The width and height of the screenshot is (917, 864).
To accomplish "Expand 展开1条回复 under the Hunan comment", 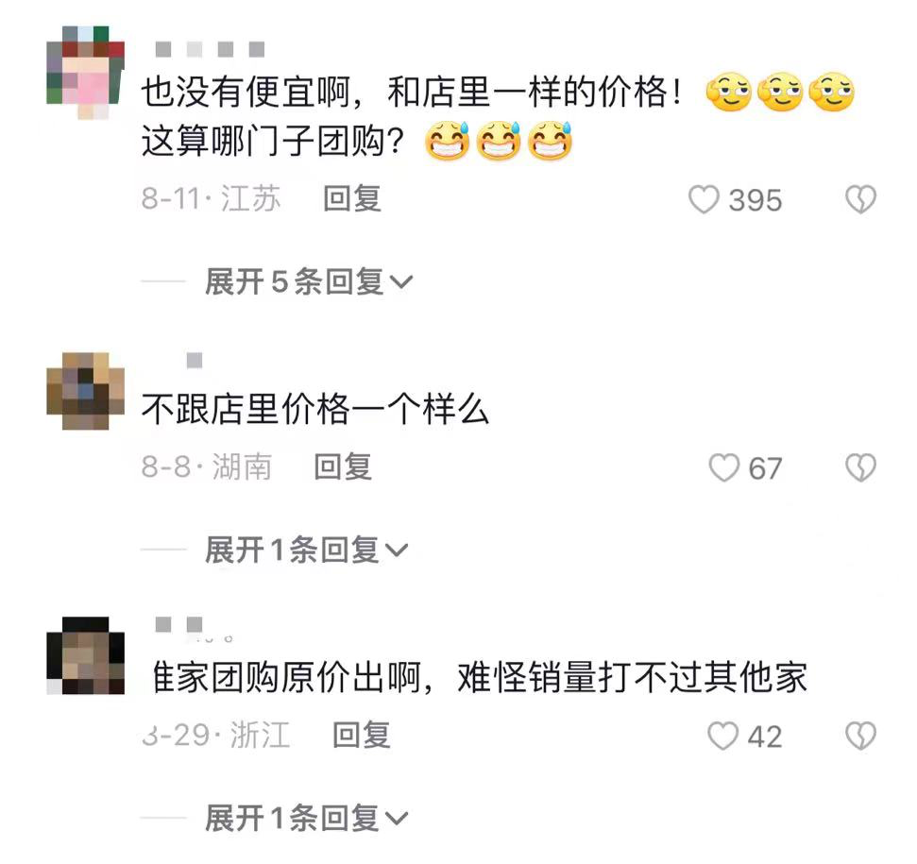I will click(x=306, y=551).
